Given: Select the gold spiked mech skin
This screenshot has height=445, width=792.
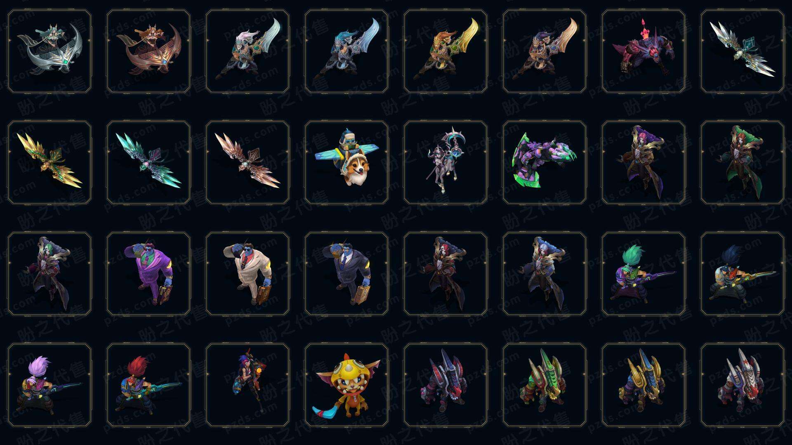Looking at the screenshot, I should (x=643, y=385).
